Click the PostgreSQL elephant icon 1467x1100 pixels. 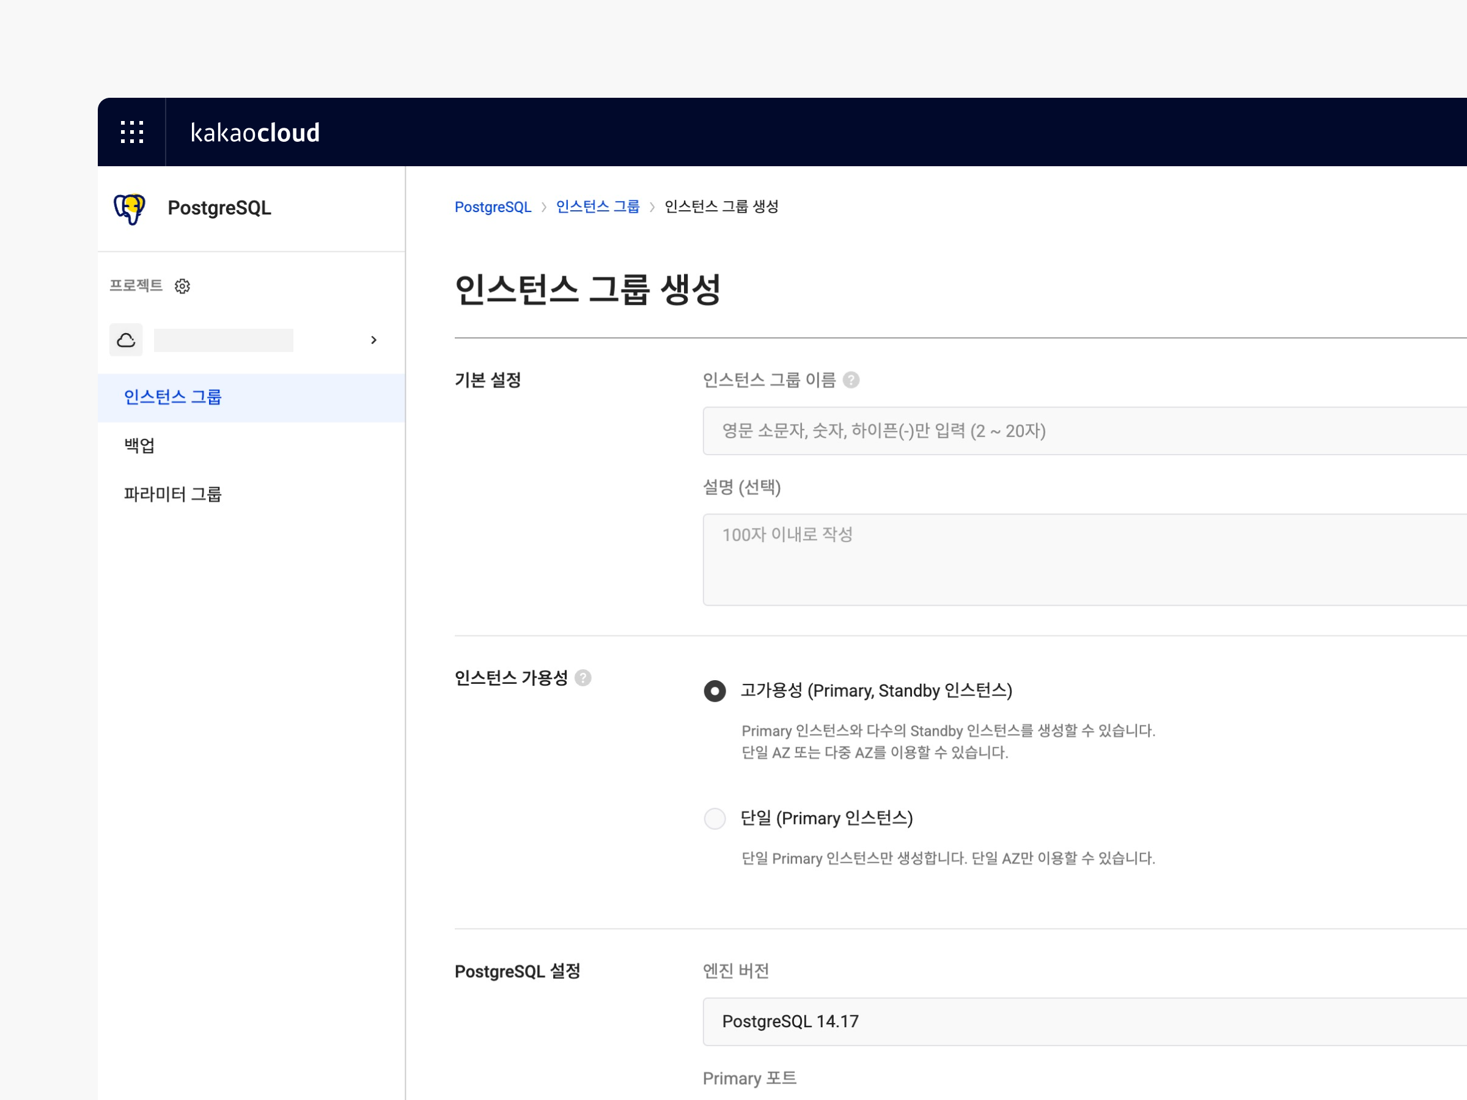tap(130, 209)
